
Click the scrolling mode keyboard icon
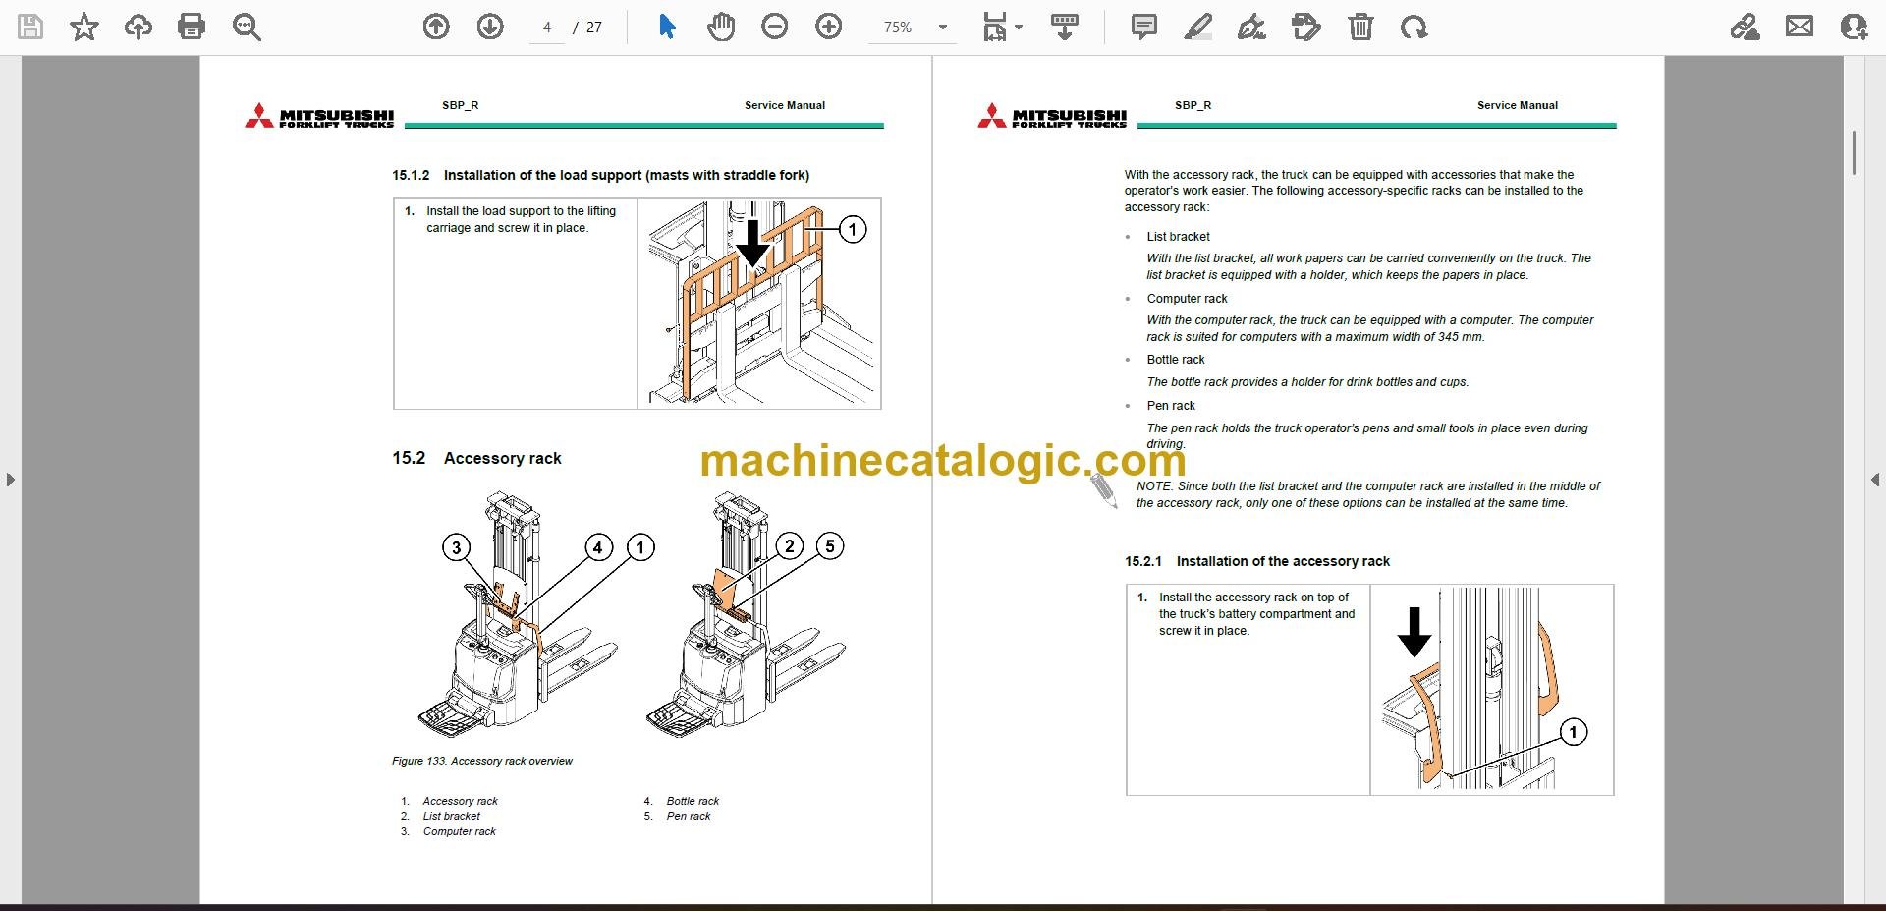[1065, 27]
